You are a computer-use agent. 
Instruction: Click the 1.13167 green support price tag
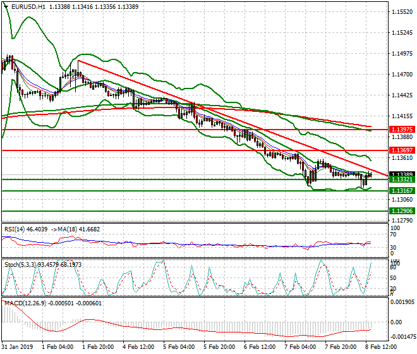pos(402,190)
